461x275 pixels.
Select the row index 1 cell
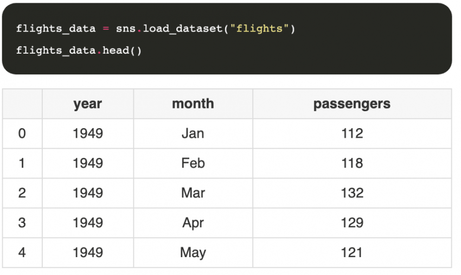click(22, 163)
